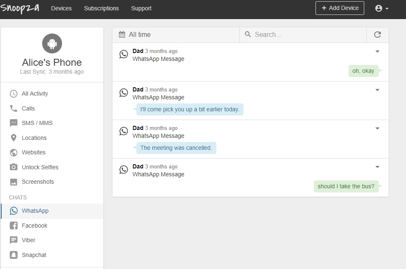Open the All time date filter

pos(134,35)
